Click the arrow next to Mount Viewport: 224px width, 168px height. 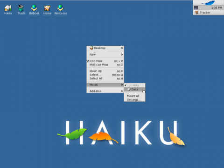(122, 85)
